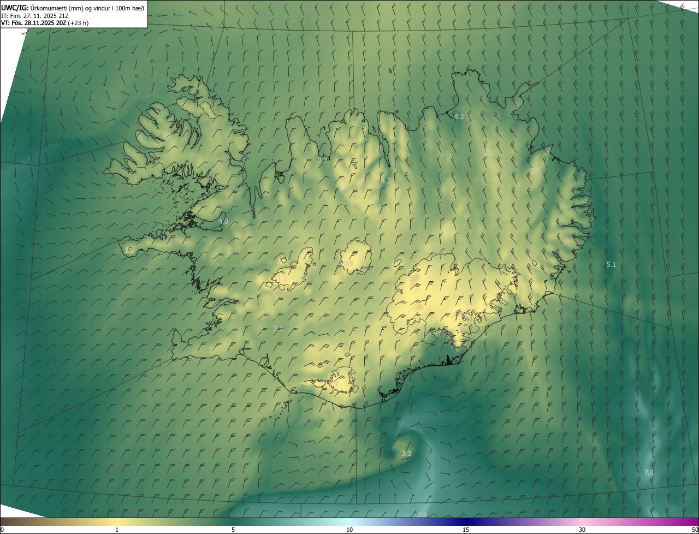The image size is (699, 534).
Task: Click the 5 tick label on color bar
Action: pos(233,530)
